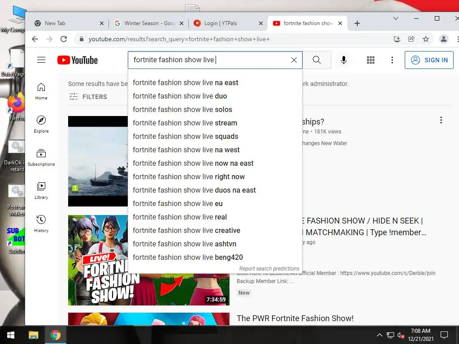The height and width of the screenshot is (344, 459).
Task: Select suggestion 'fortnite fashion show live duos na east'
Action: pyautogui.click(x=215, y=190)
